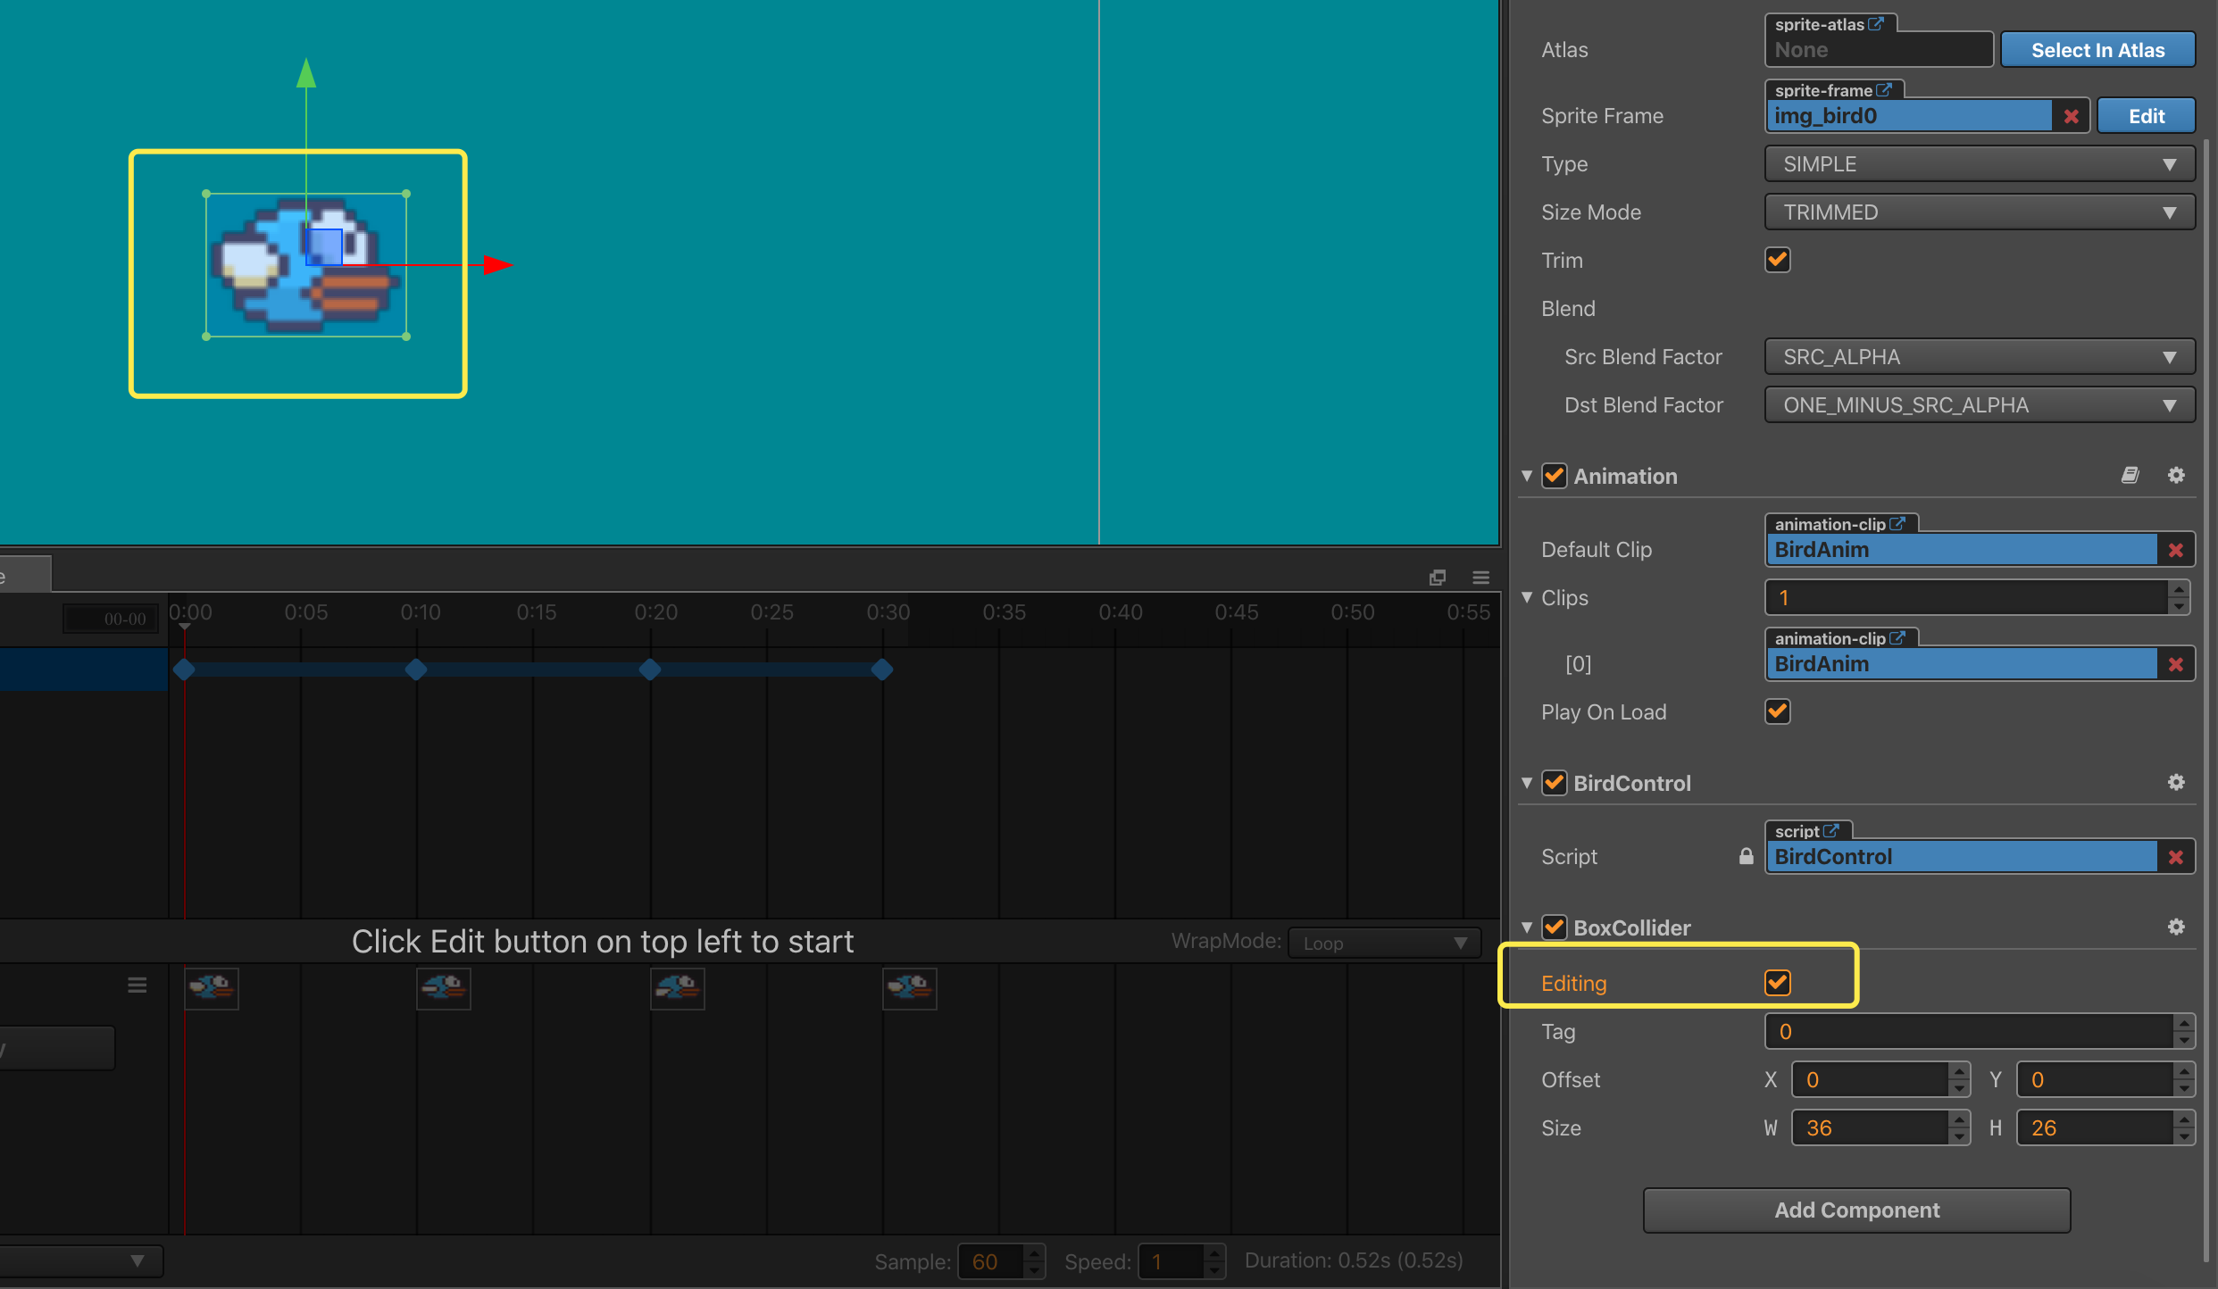Click Clips [0] animation-clip link icon
Image resolution: width=2218 pixels, height=1289 pixels.
[1897, 638]
